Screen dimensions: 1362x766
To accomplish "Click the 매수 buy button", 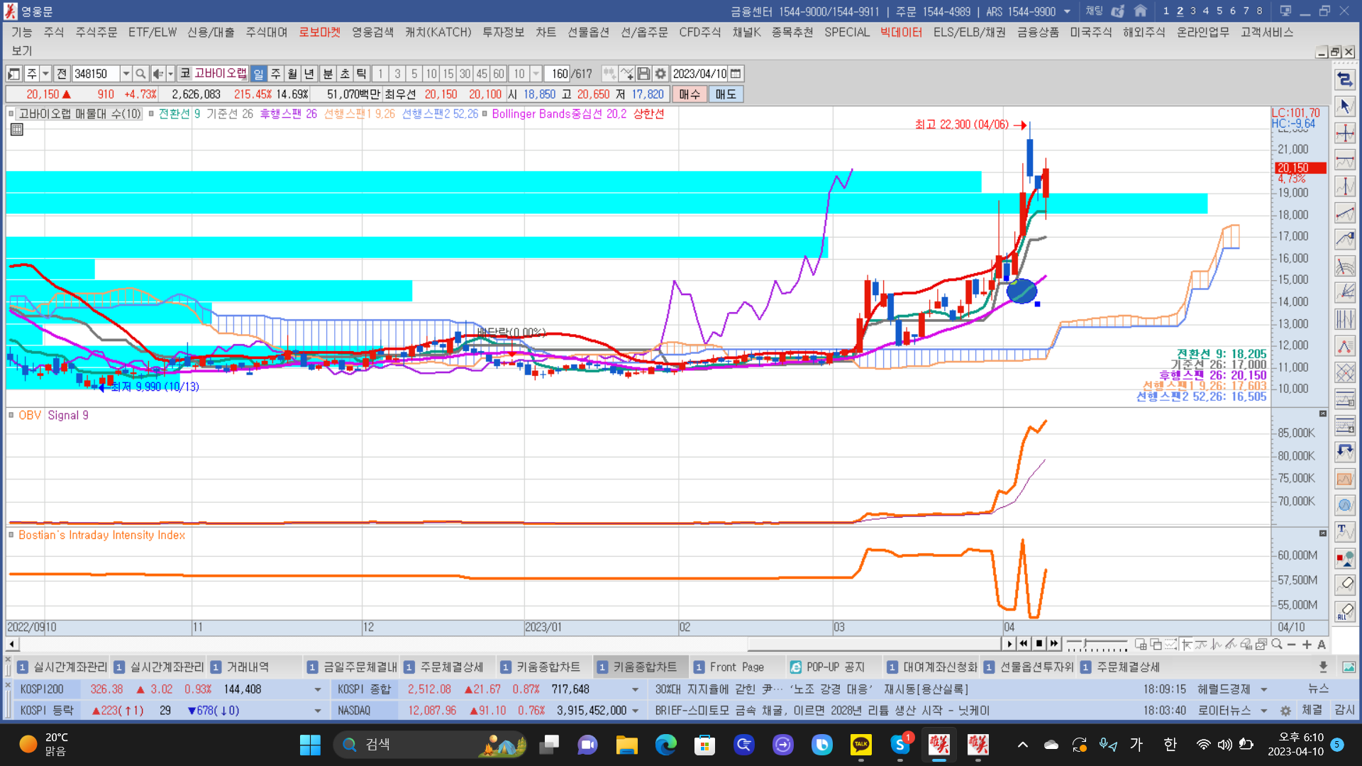I will (x=689, y=94).
